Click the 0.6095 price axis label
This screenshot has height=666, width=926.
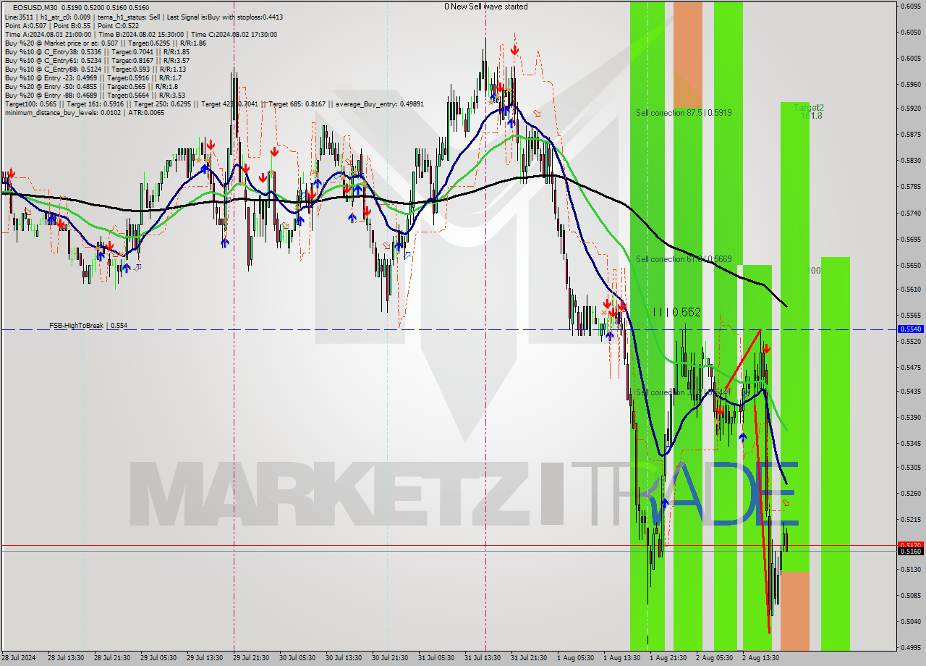pyautogui.click(x=911, y=7)
